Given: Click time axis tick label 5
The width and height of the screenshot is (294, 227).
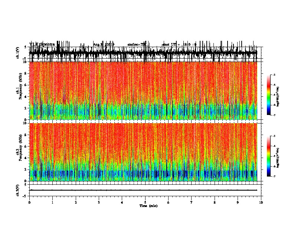Looking at the screenshot, I should coord(145,203).
